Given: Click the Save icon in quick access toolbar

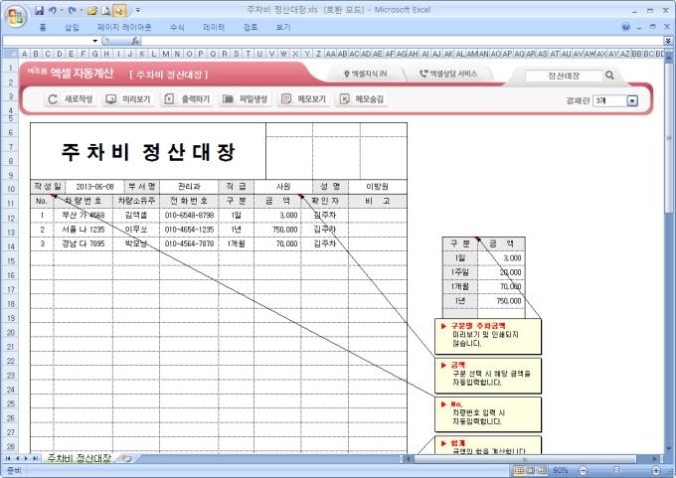Looking at the screenshot, I should pos(39,10).
